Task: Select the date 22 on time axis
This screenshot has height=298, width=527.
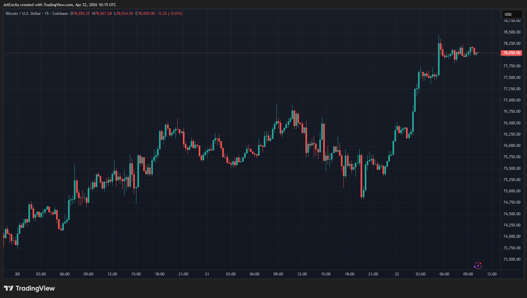Action: pos(397,274)
